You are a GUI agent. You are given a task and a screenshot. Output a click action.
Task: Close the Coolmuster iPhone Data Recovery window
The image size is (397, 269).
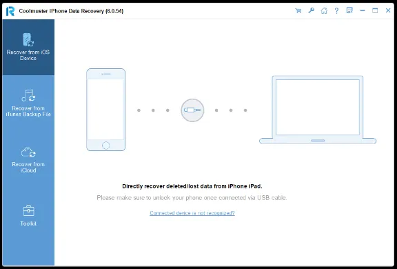388,10
